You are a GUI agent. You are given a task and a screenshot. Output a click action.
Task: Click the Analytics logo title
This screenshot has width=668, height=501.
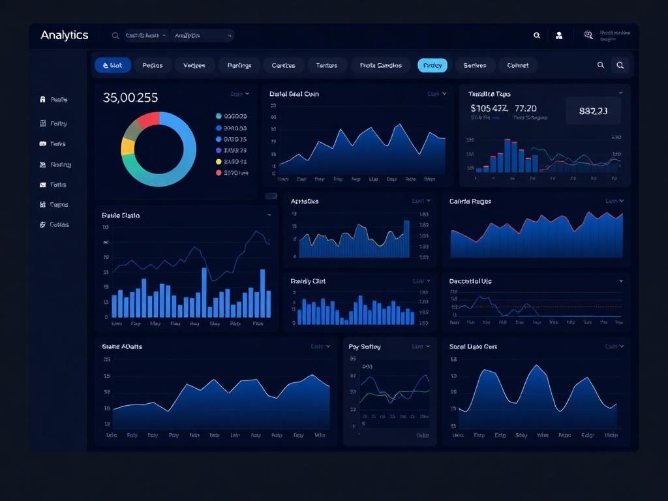coord(65,35)
